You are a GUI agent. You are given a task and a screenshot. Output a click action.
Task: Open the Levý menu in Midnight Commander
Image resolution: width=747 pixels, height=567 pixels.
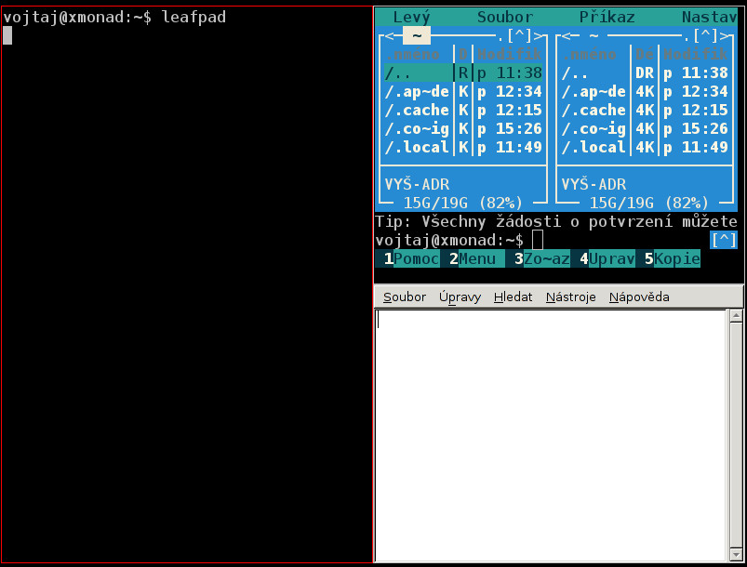pyautogui.click(x=413, y=16)
